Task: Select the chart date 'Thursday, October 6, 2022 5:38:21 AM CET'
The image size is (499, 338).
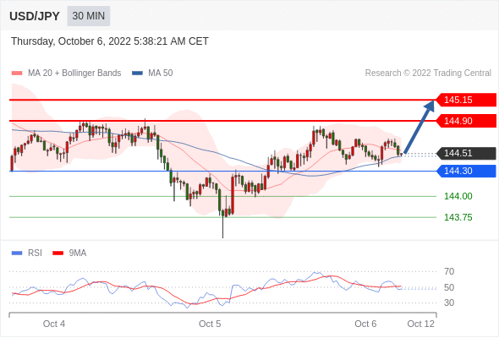Action: [x=110, y=41]
